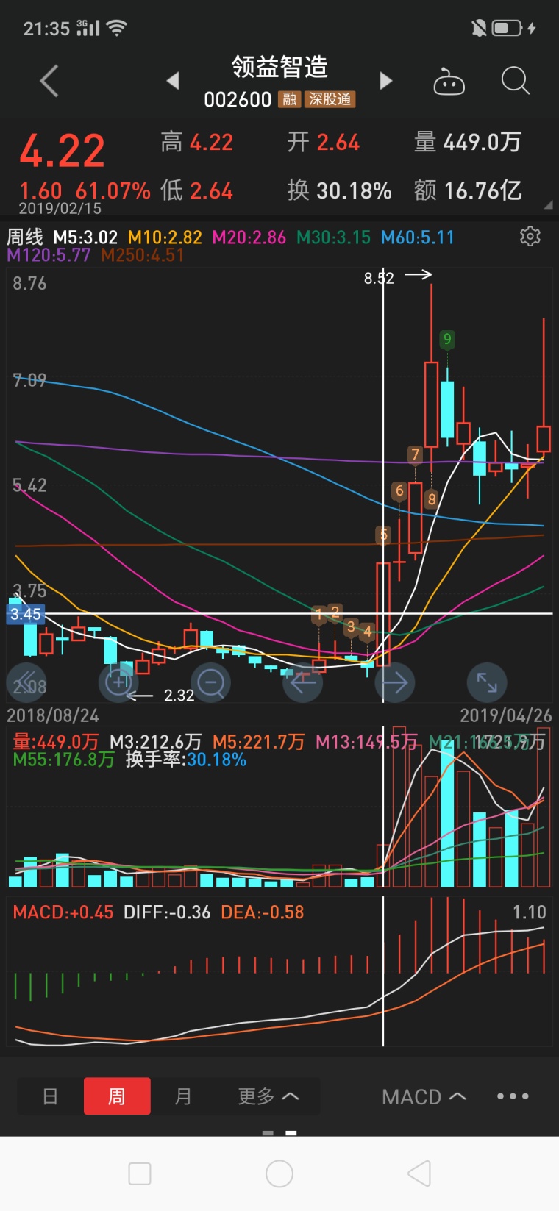Zoom in chart with plus magnifier
Image resolution: width=559 pixels, height=1211 pixels.
(118, 682)
